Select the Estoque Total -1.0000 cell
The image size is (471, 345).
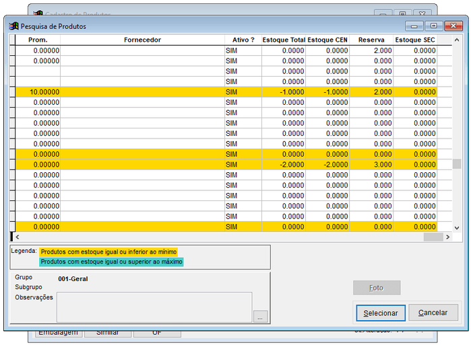coord(284,92)
